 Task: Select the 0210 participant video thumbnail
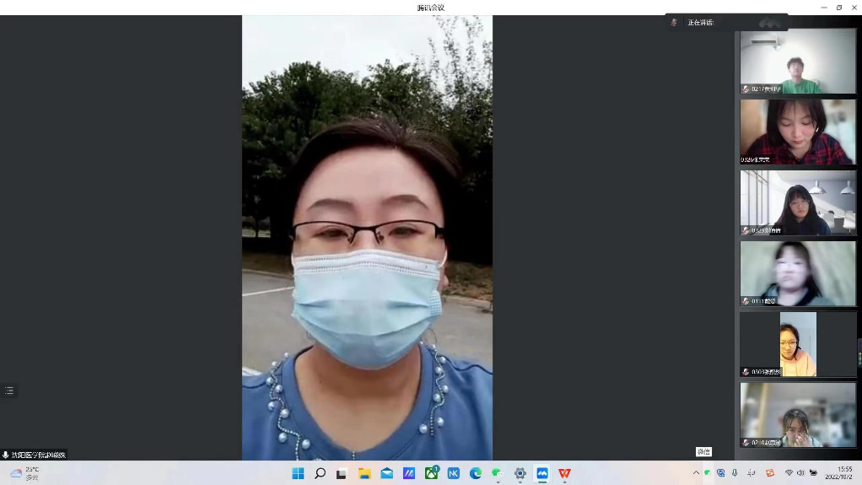pyautogui.click(x=797, y=415)
